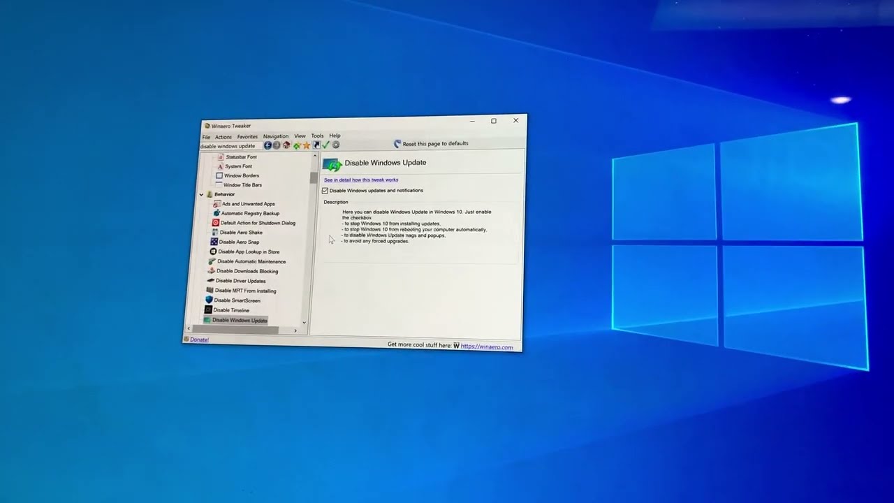The width and height of the screenshot is (894, 503).
Task: Click the tree's vertical scrollbar down arrow
Action: (x=305, y=323)
